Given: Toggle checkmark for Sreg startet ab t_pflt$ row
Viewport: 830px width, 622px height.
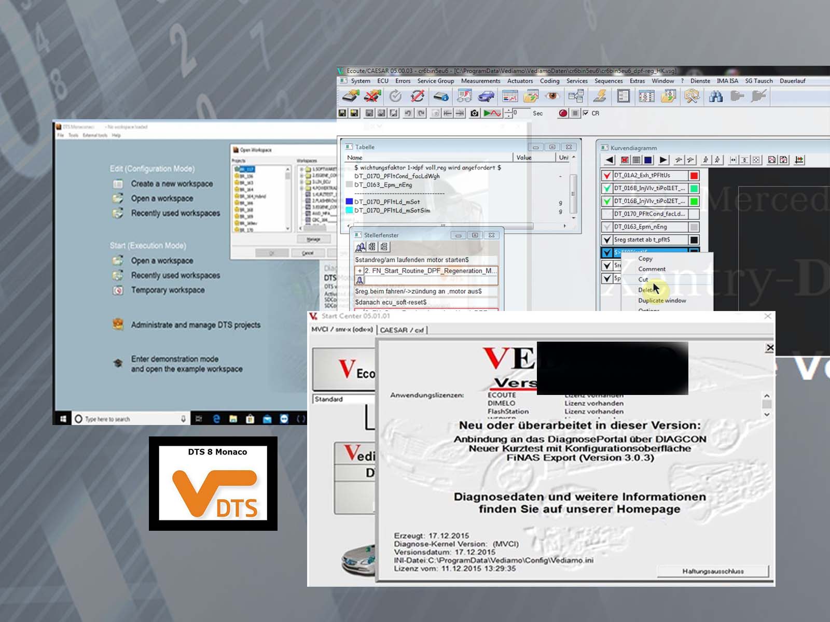Looking at the screenshot, I should pos(607,240).
